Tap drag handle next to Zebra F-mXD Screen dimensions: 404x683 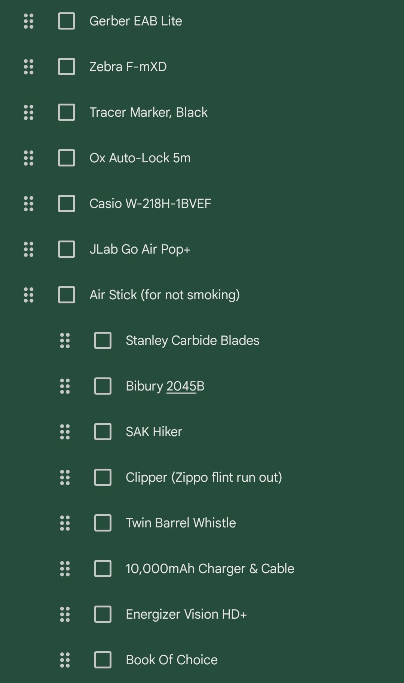coord(28,67)
